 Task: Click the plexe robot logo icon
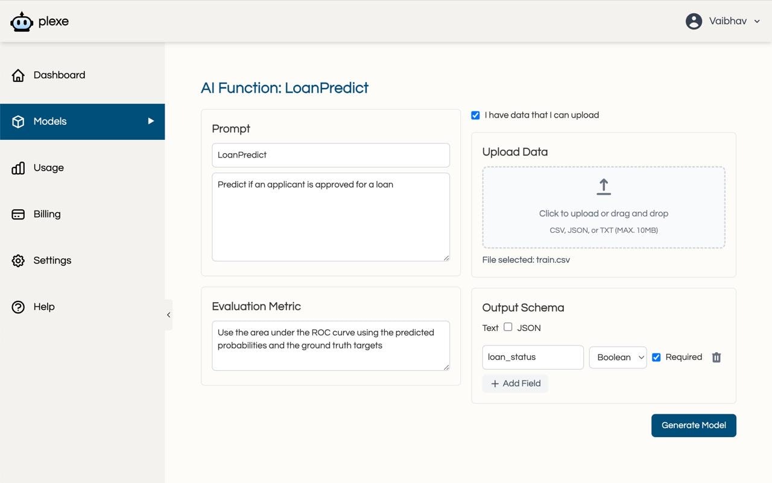click(x=22, y=22)
